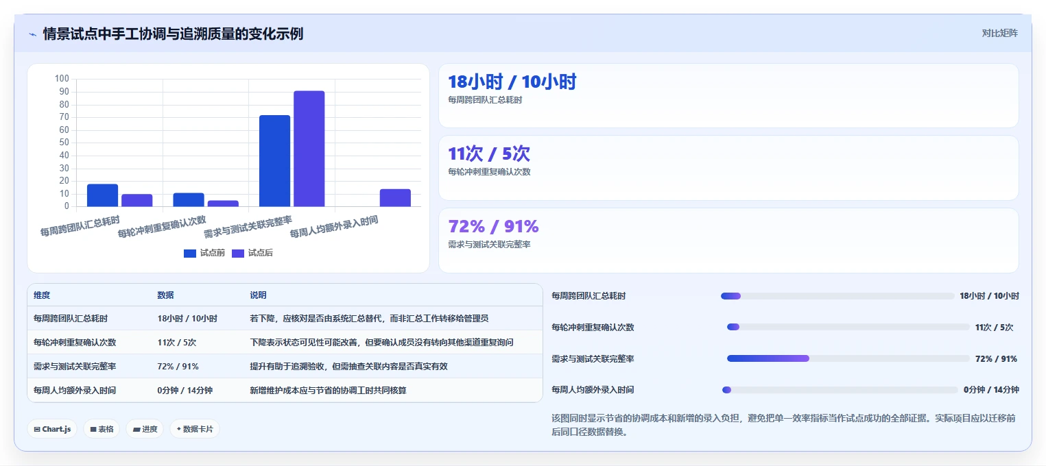Screen dimensions: 1046x466
Task: Click the chart axis label 每周人均额外录入时间
Action: (334, 226)
